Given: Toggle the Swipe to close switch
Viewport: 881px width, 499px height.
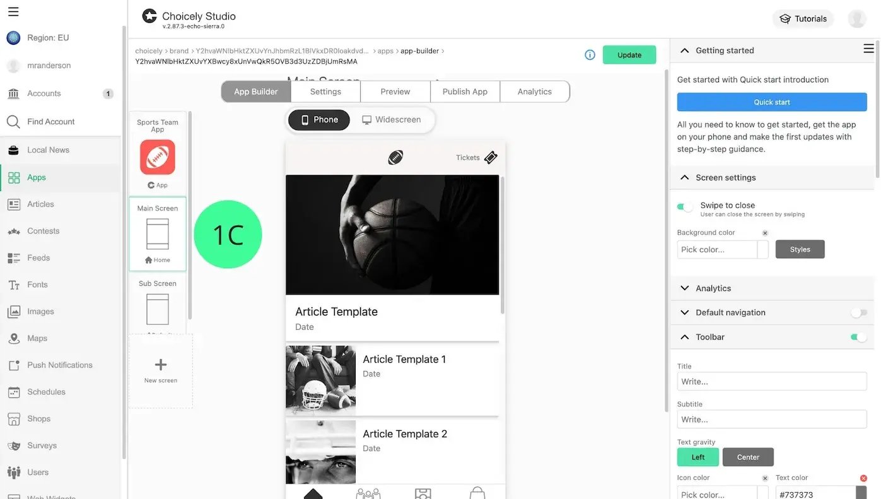Looking at the screenshot, I should click(685, 206).
